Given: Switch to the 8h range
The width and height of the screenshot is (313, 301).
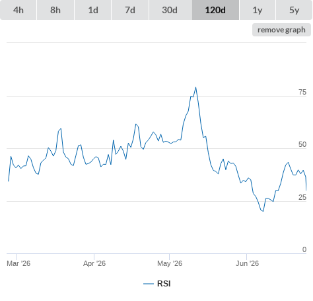Looking at the screenshot, I should point(55,10).
